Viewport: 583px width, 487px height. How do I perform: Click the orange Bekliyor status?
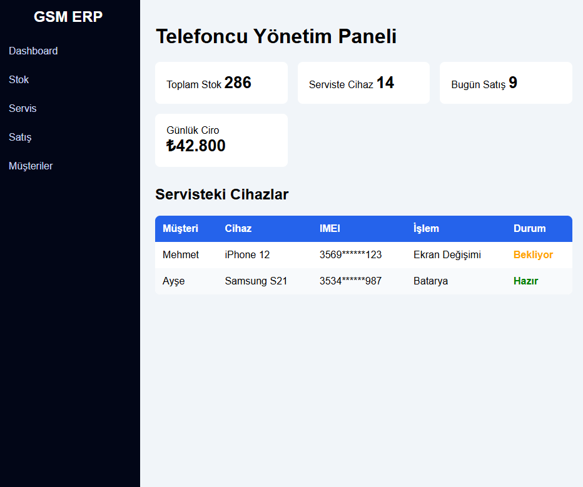click(533, 255)
